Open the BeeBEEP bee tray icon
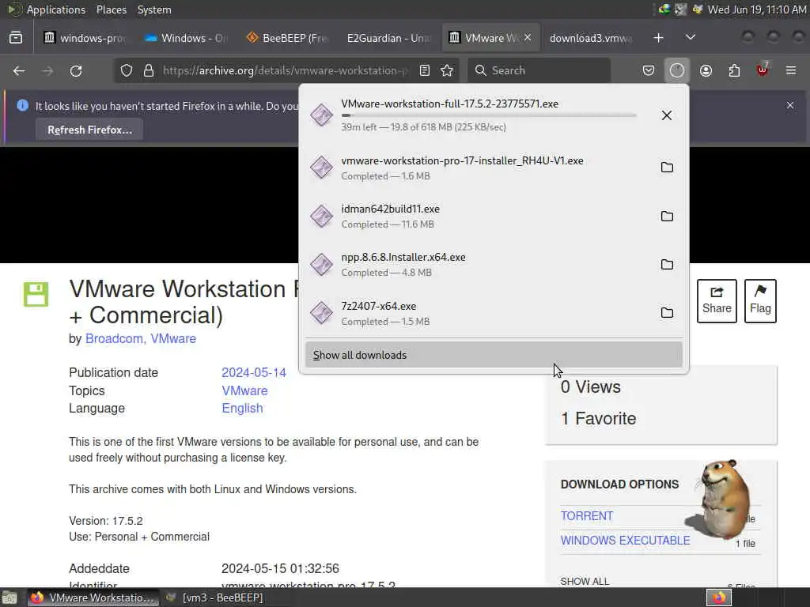This screenshot has height=607, width=810. 698,9
